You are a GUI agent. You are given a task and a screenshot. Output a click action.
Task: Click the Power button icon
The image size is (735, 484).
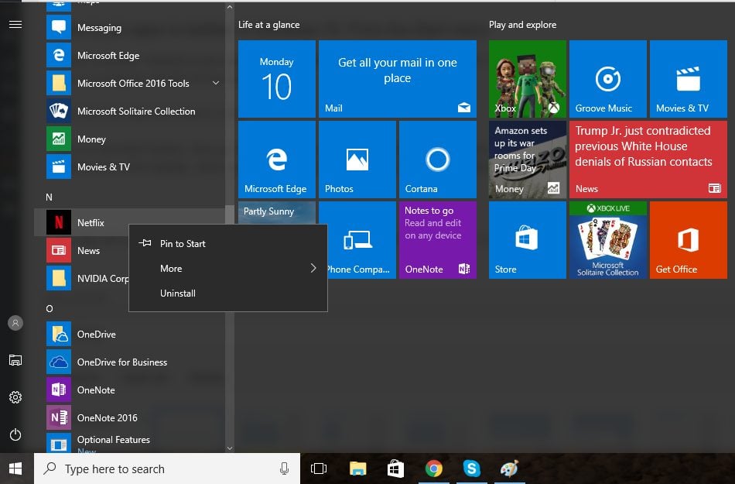[x=15, y=434]
